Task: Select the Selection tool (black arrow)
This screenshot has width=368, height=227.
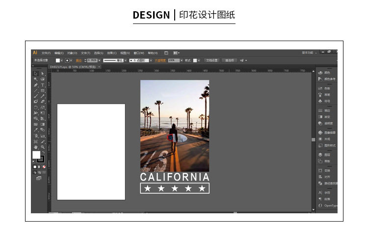Action: (36, 73)
